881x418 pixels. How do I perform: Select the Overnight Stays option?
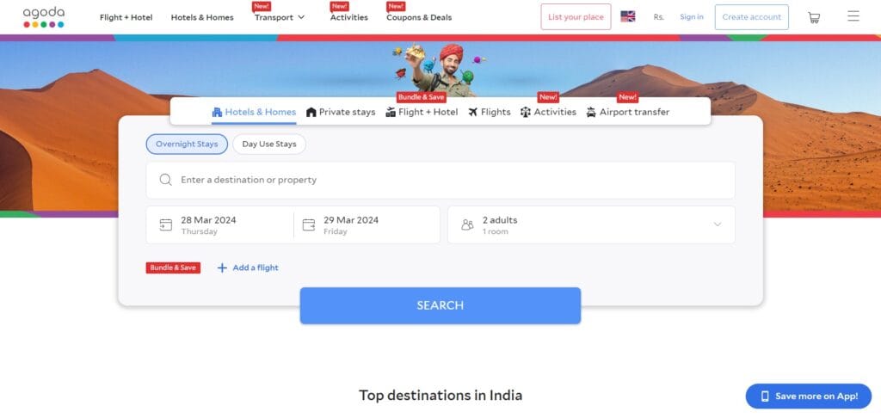point(187,144)
